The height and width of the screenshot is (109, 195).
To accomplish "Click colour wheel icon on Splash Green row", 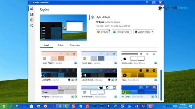I will pos(116,80).
